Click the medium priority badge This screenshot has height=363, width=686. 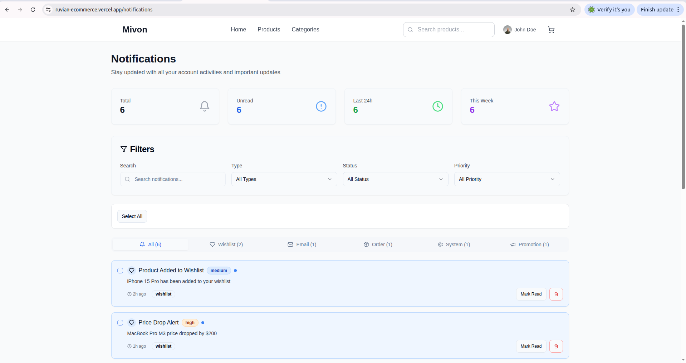point(219,271)
